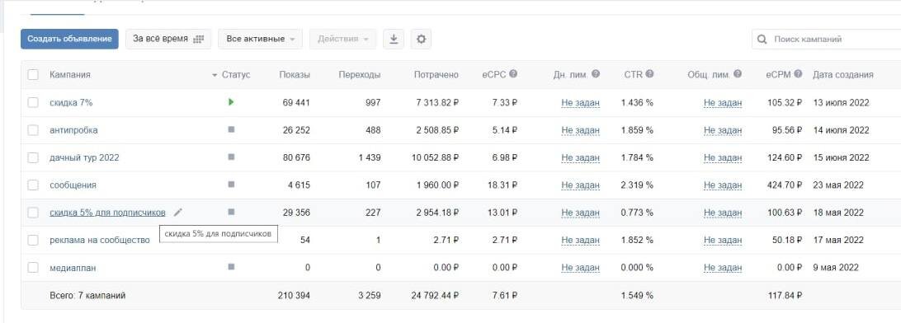Check the box for дачный тур 2022
The image size is (901, 323).
click(x=33, y=157)
